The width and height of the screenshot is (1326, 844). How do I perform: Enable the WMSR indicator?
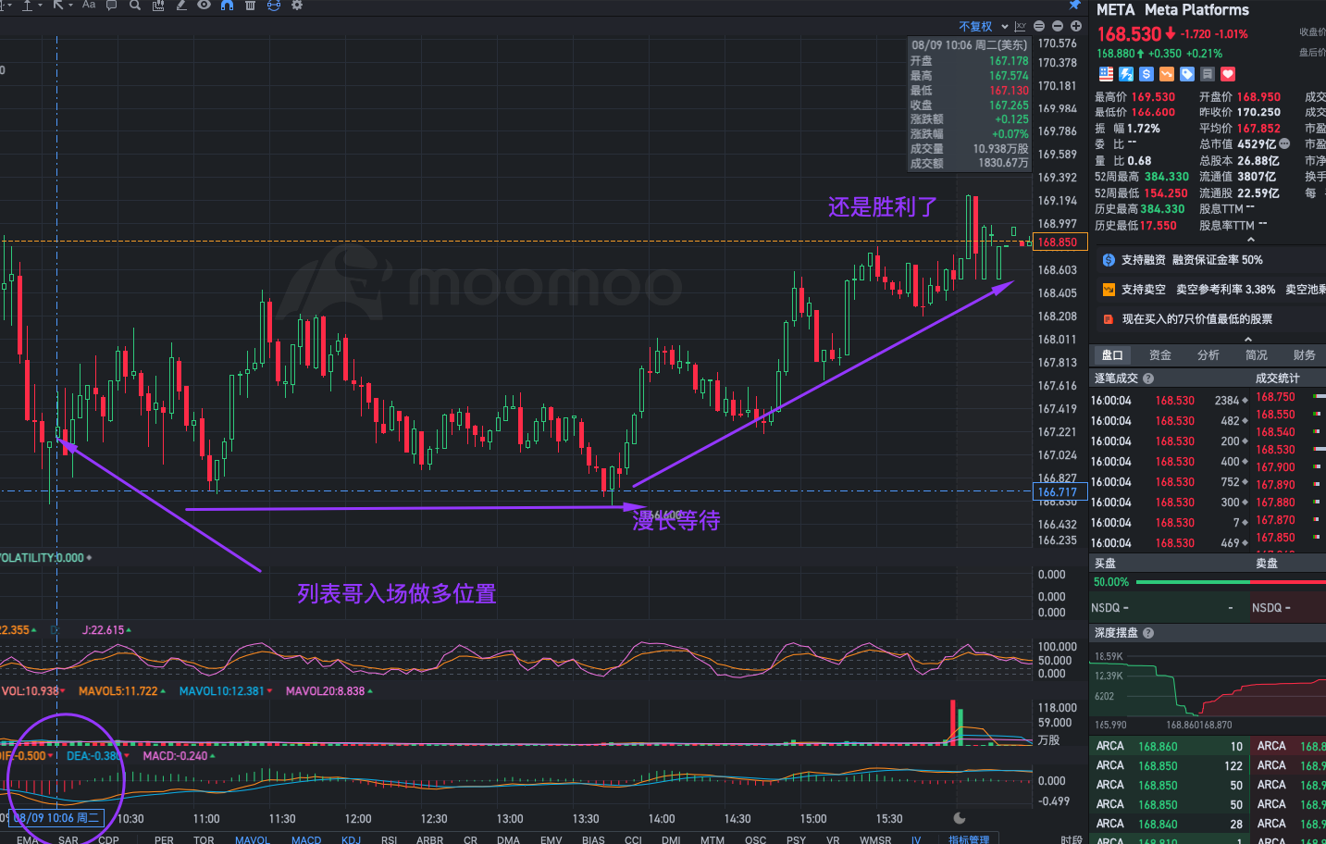(875, 840)
